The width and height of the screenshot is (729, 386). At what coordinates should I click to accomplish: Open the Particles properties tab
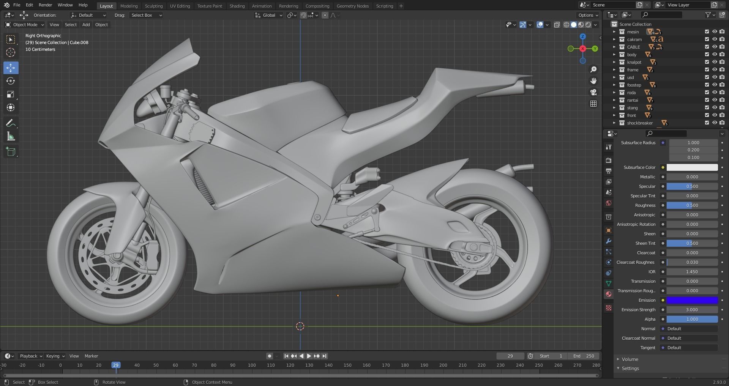[609, 252]
